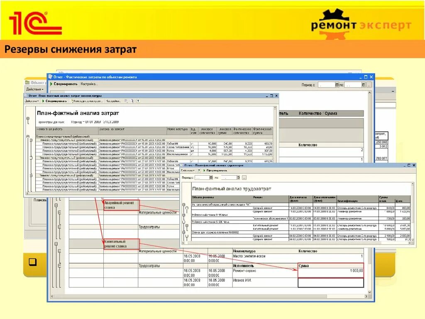Open Конструктор настроек toolbar item

coord(87,101)
